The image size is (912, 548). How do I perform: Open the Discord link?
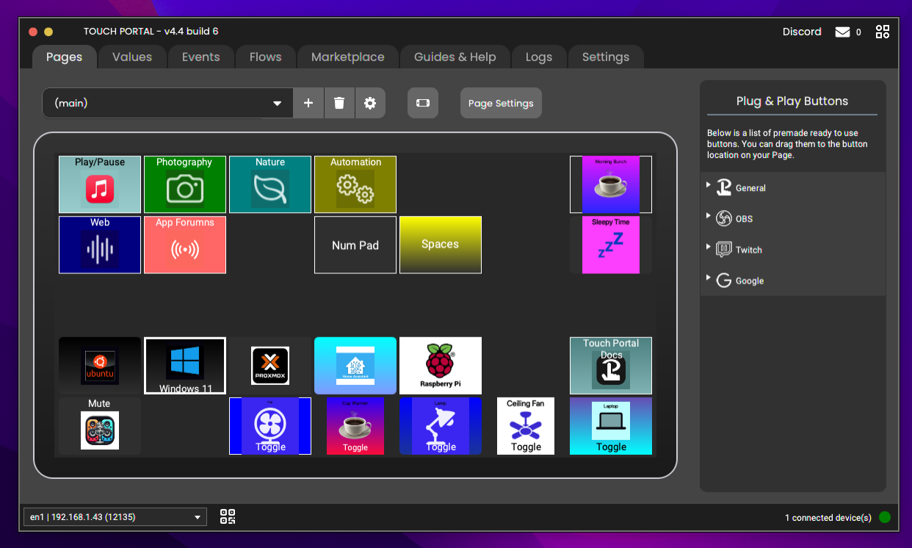pyautogui.click(x=802, y=32)
